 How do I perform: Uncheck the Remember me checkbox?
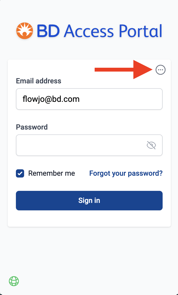20,173
